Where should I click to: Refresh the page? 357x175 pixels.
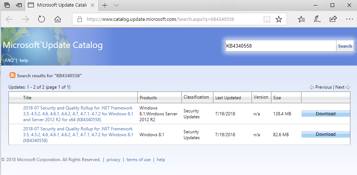pos(42,19)
